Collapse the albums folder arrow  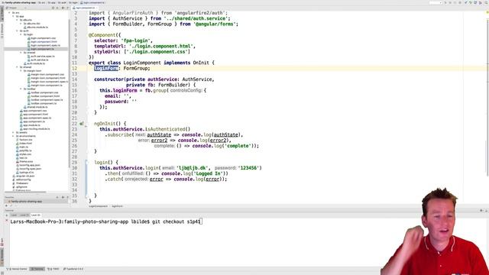tap(17, 20)
